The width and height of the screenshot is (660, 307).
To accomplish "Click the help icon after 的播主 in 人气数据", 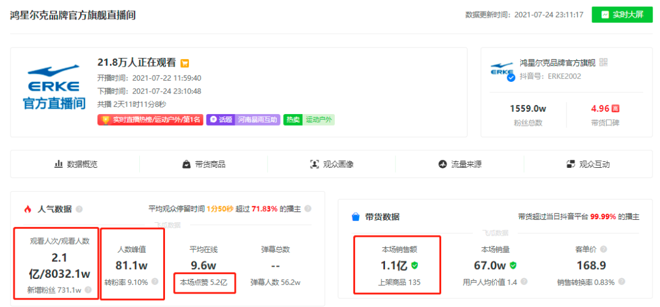I will click(308, 209).
